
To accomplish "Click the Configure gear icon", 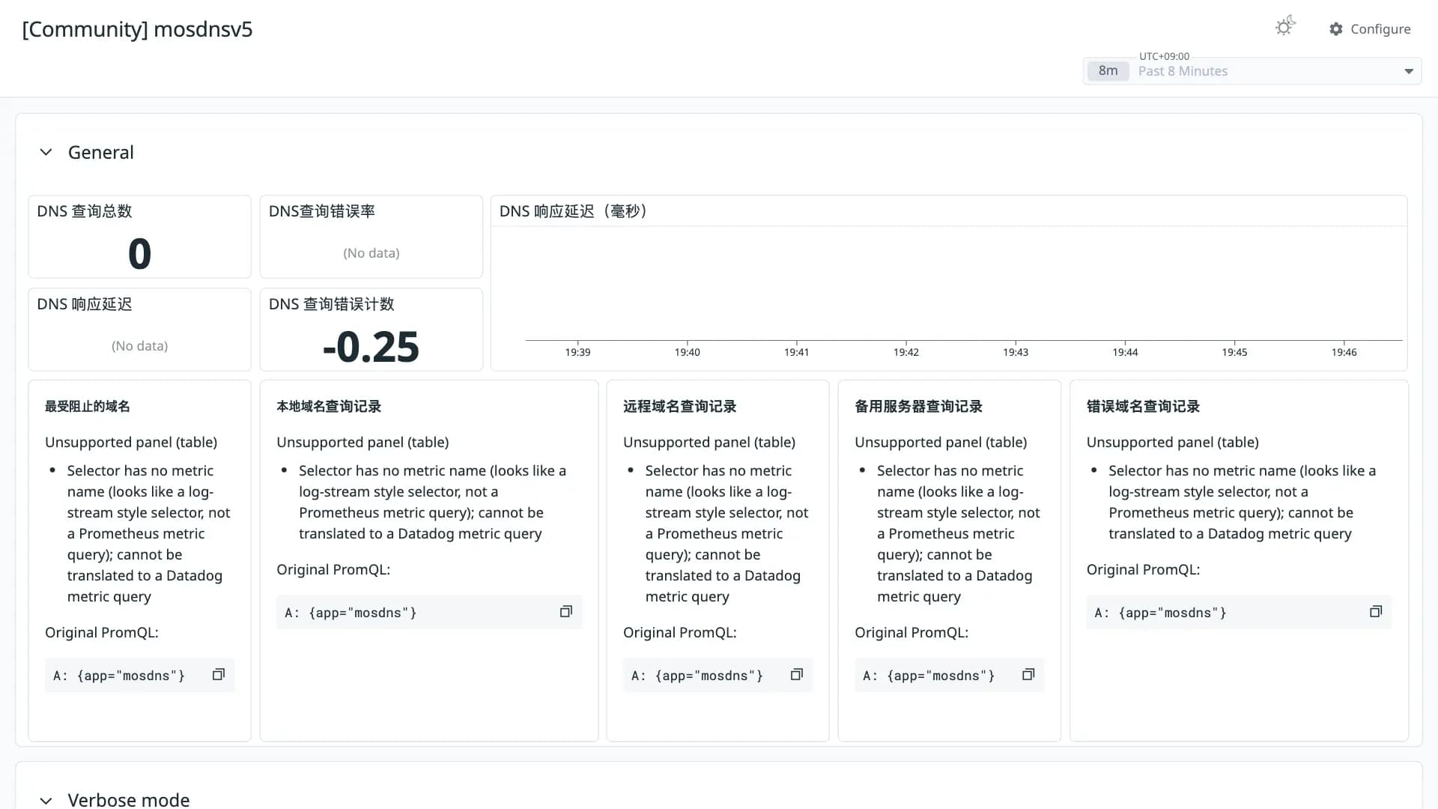I will coord(1336,28).
